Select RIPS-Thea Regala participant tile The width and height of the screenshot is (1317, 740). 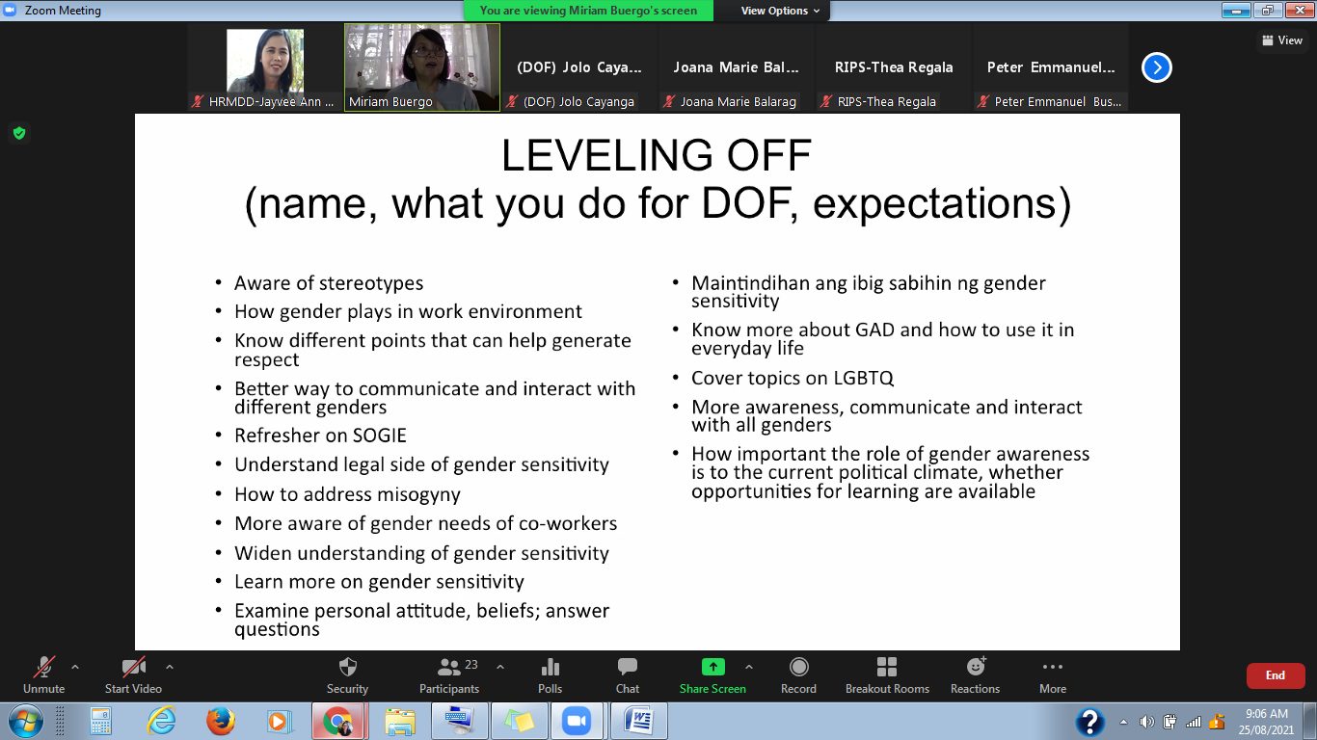[894, 67]
